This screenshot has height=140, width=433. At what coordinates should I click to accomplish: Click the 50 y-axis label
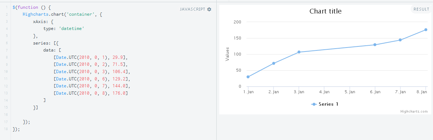239,71
